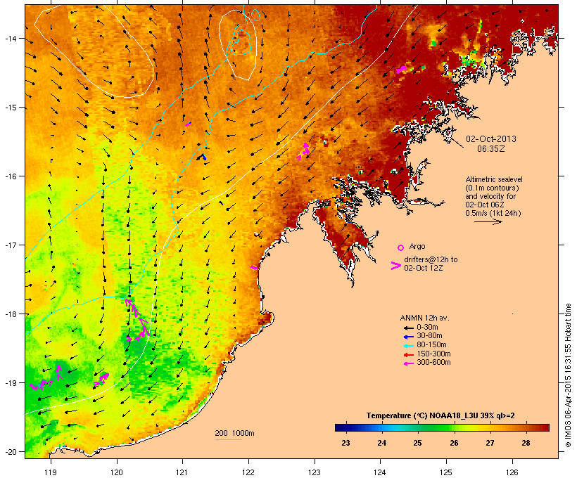Click the blue 30-80m legend arrow
577x478 pixels.
click(x=408, y=337)
